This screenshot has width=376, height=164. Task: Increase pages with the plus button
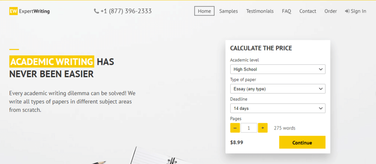[x=263, y=128]
